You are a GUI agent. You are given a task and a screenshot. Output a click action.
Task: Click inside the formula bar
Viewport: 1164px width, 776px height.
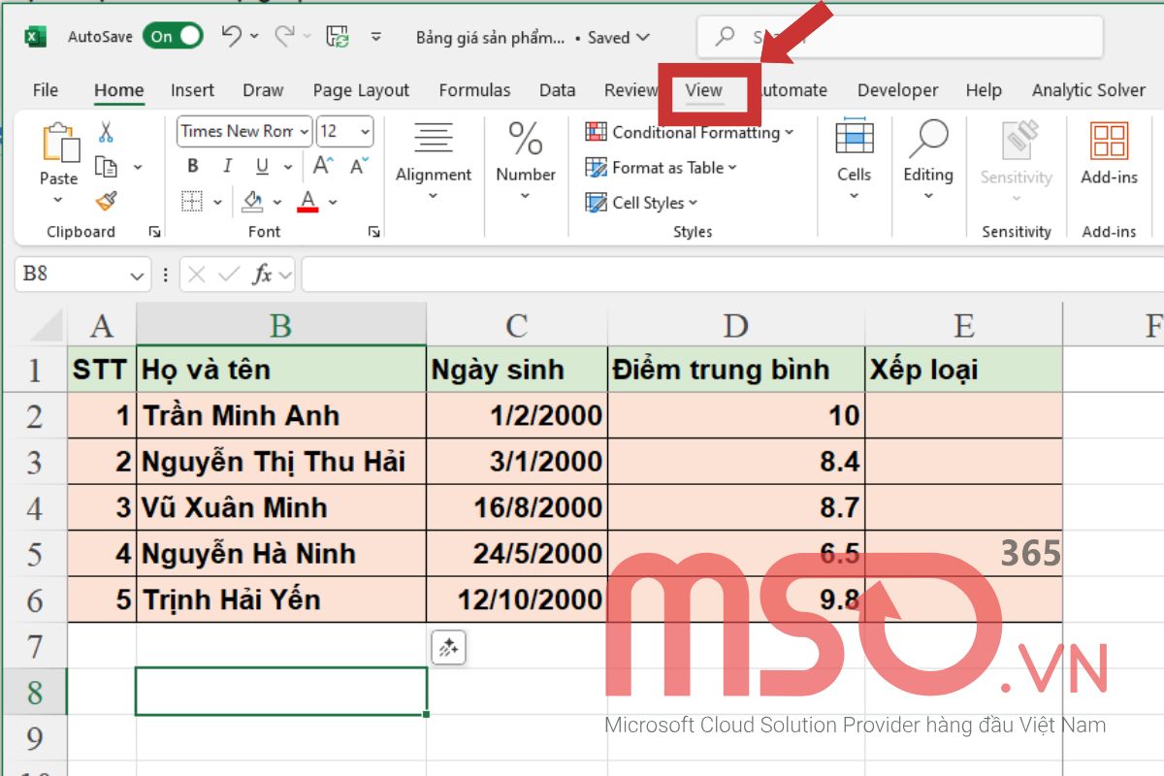click(732, 275)
